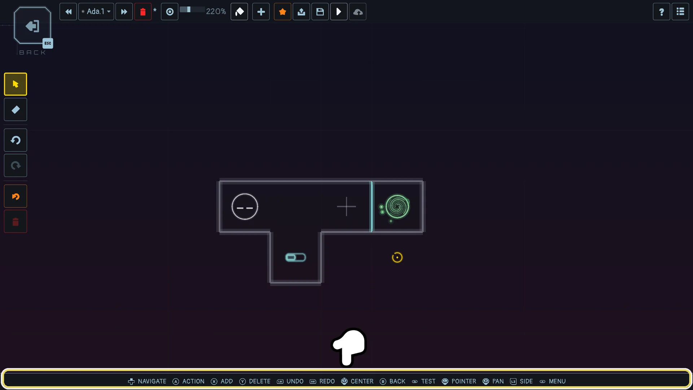Click the orange star favorite icon
Screen dimensions: 693x390
[283, 12]
